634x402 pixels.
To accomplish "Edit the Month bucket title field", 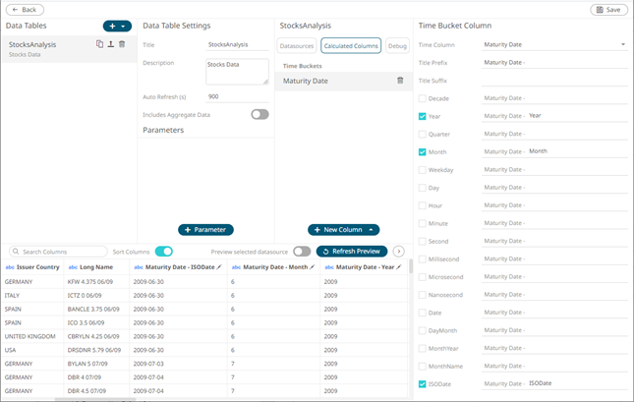I will tap(554, 151).
